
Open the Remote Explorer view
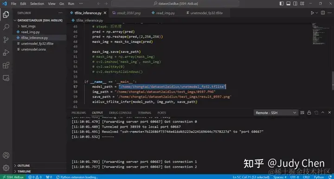(6, 78)
